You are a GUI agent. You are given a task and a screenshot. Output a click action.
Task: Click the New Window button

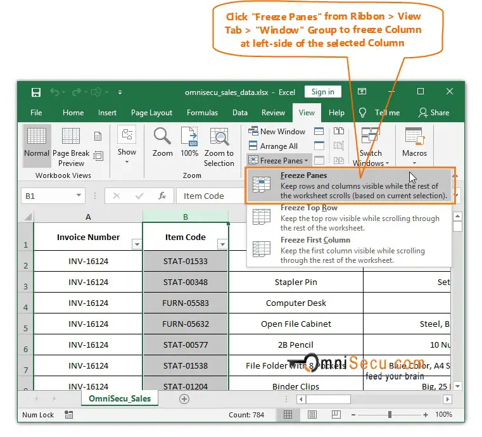(x=277, y=132)
